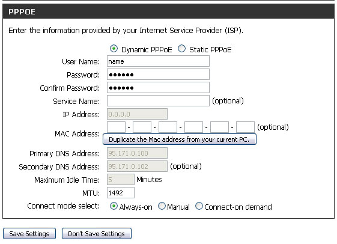Click the Maximum Idle Time field

point(121,179)
